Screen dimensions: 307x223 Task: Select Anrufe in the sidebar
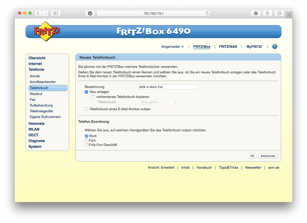pos(35,76)
